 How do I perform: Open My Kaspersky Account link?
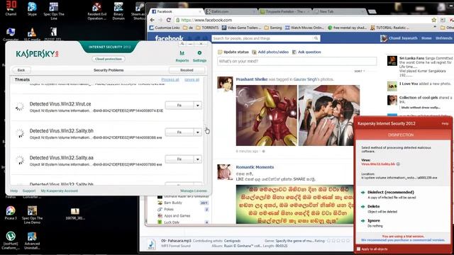(x=60, y=191)
